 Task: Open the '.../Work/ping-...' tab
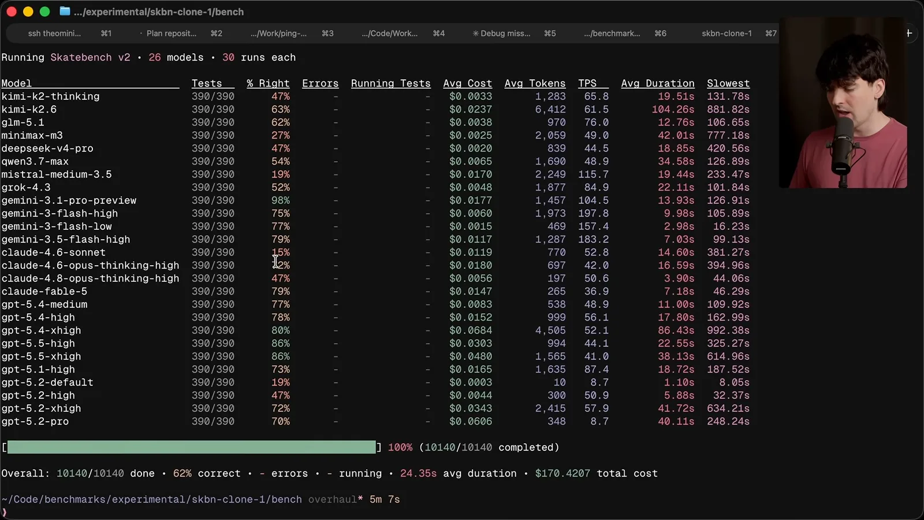coord(278,34)
